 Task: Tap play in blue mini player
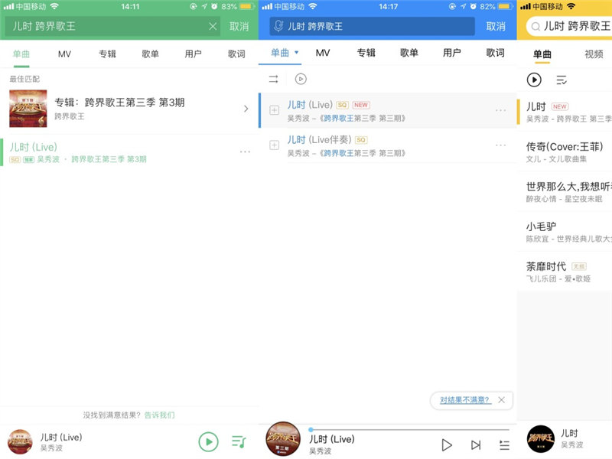(447, 445)
